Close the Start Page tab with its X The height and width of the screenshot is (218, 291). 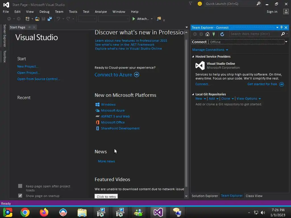pyautogui.click(x=34, y=27)
